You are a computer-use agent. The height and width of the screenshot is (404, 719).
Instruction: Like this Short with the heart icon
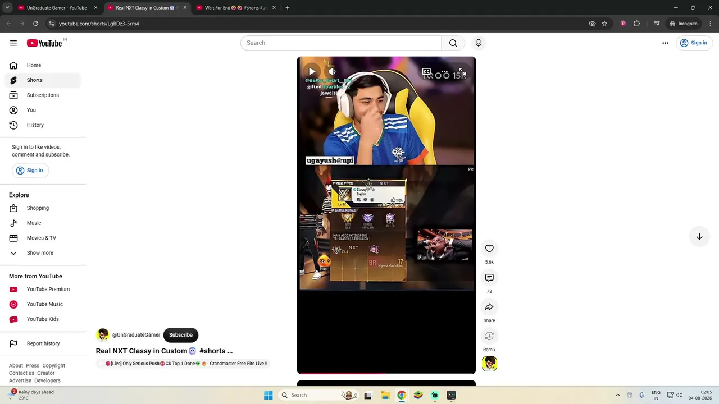(489, 249)
